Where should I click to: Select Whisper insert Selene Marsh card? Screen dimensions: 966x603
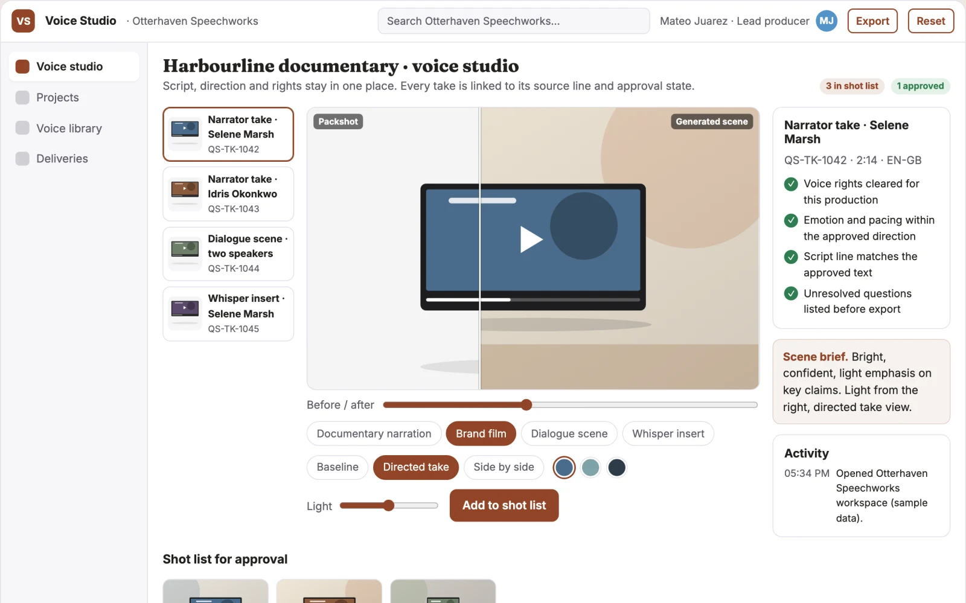point(228,314)
